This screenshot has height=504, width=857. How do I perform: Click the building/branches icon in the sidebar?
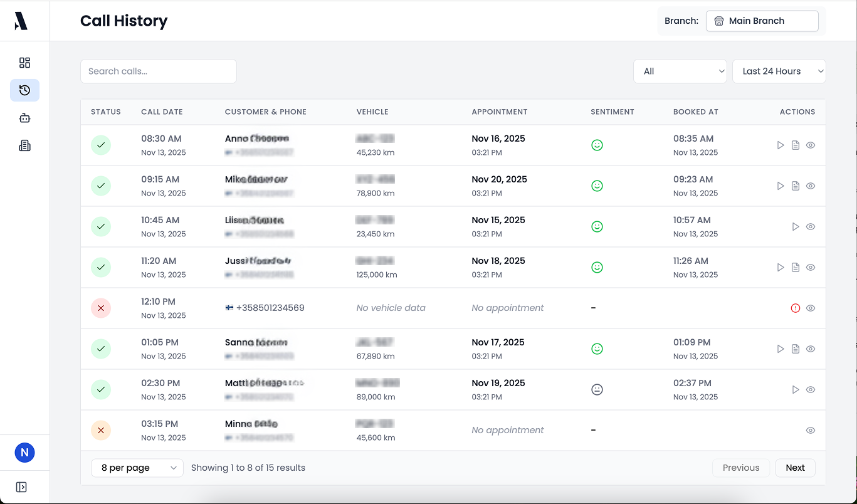tap(24, 145)
